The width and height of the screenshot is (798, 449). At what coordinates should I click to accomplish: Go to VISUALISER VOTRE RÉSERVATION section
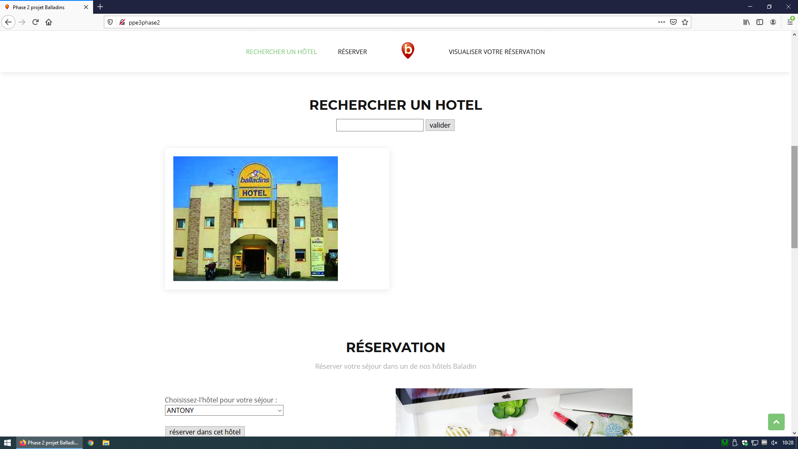(x=497, y=52)
